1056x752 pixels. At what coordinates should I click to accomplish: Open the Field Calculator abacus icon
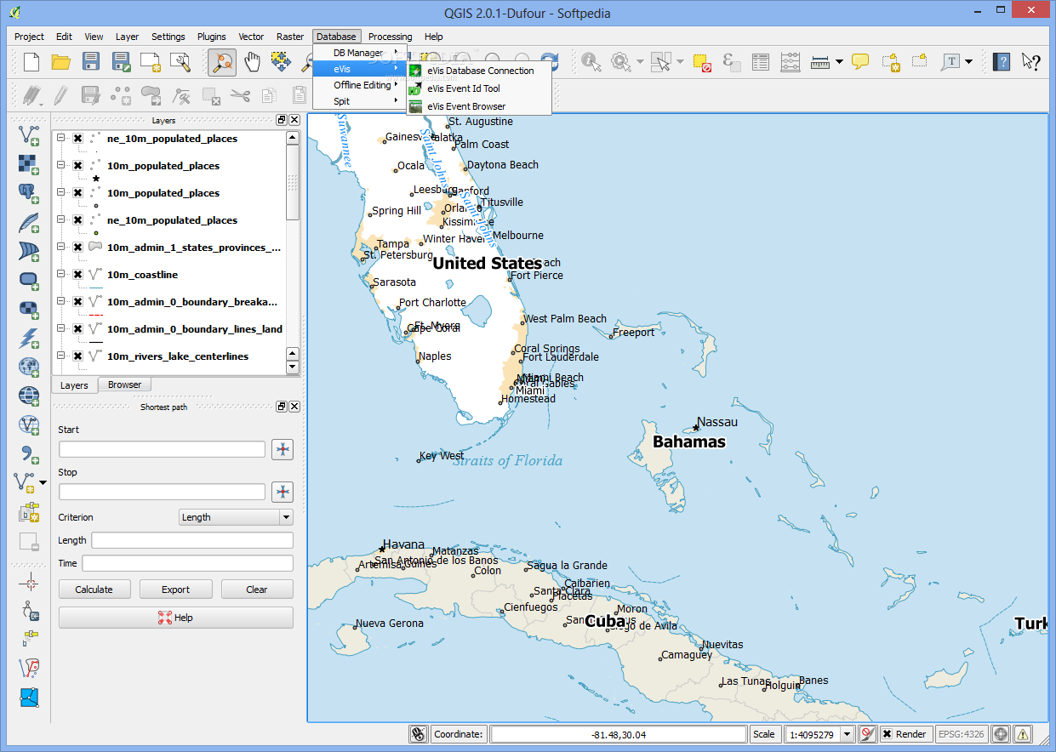coord(790,61)
